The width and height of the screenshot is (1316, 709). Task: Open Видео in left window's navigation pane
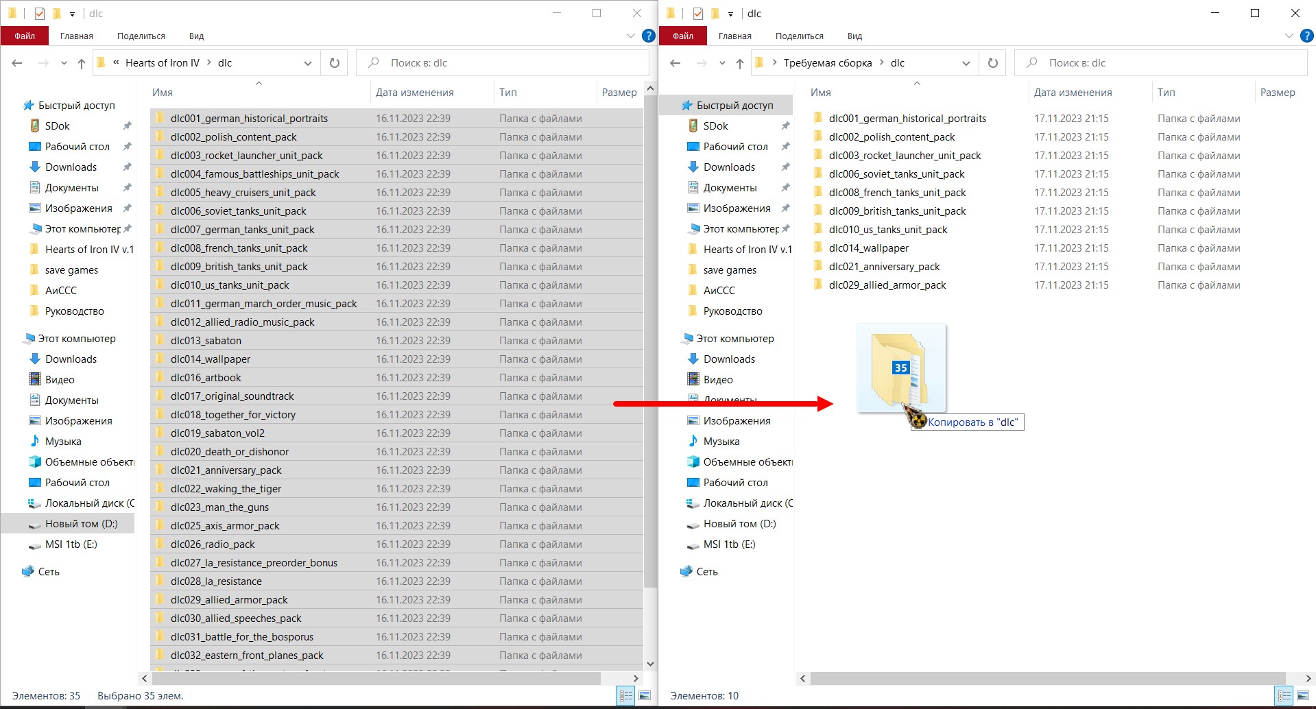pyautogui.click(x=60, y=380)
